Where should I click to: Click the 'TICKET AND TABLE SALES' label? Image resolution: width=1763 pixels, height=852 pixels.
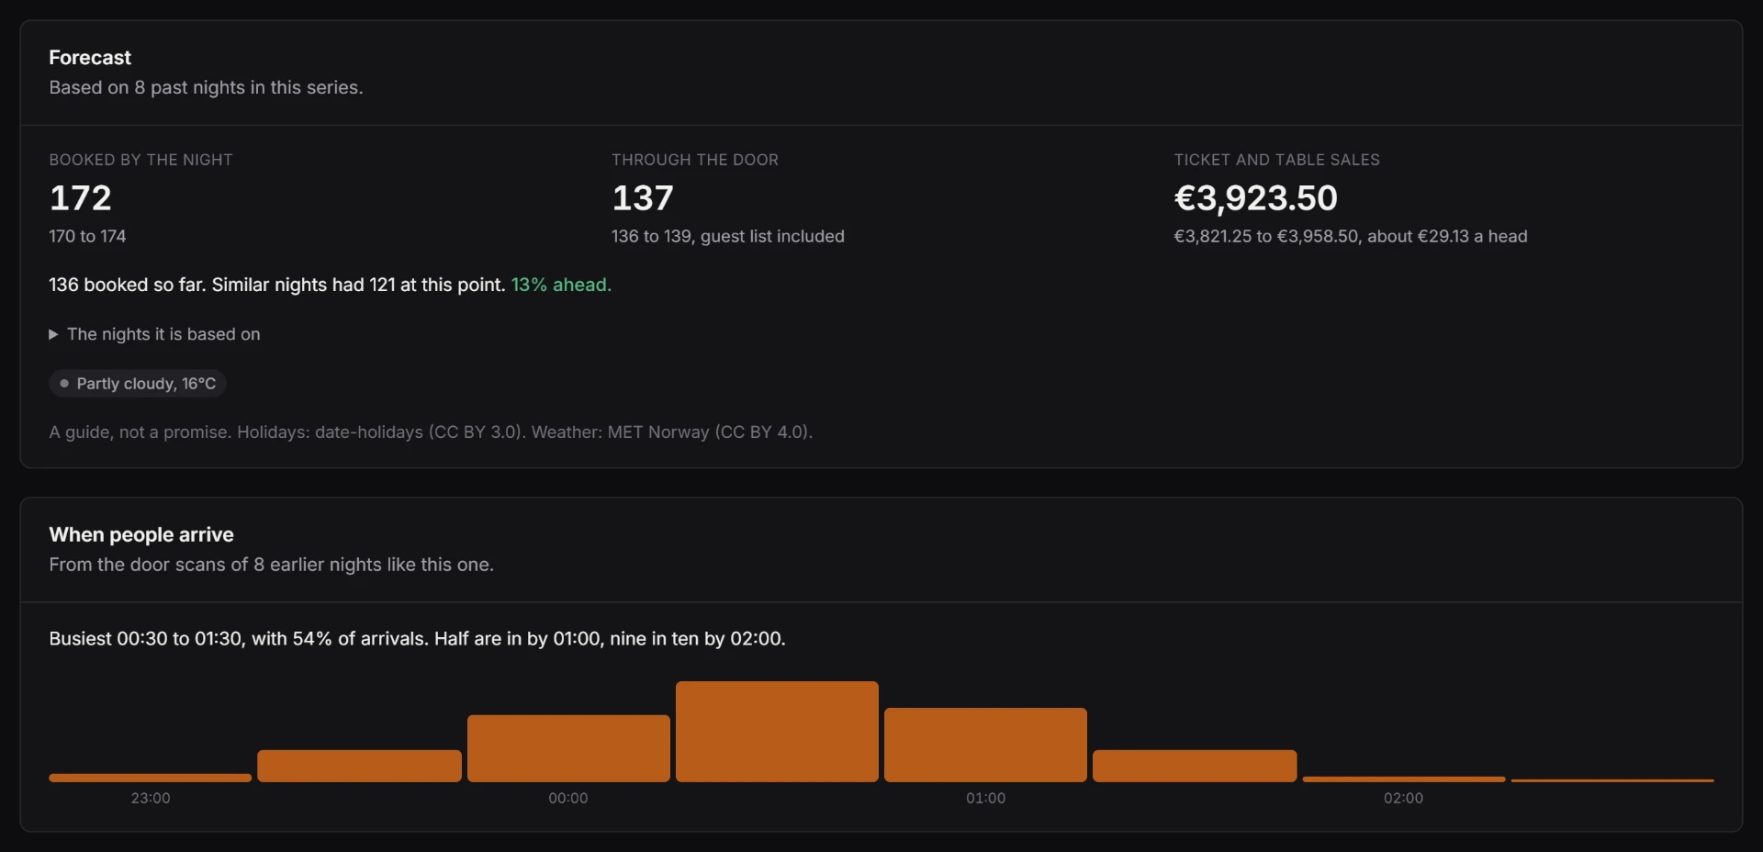click(1276, 160)
